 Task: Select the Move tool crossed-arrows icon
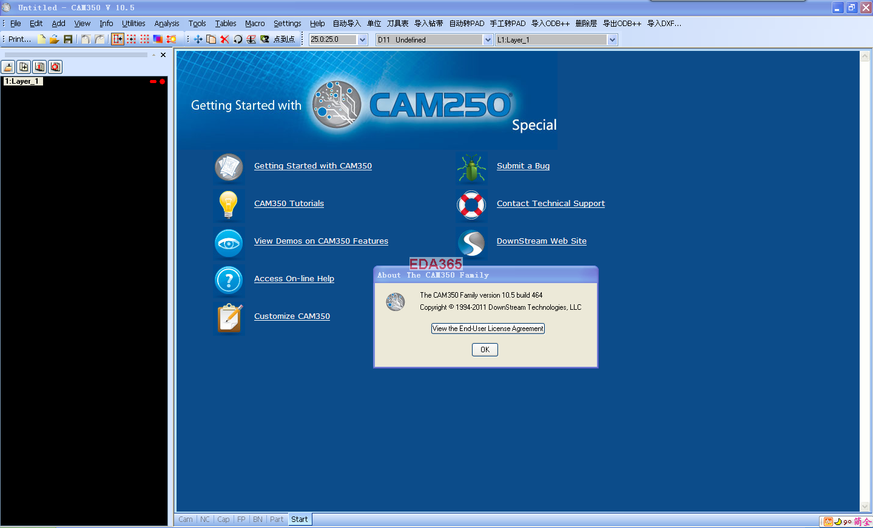[198, 39]
